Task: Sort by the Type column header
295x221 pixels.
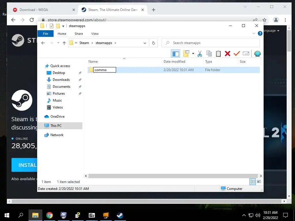Action: point(220,62)
